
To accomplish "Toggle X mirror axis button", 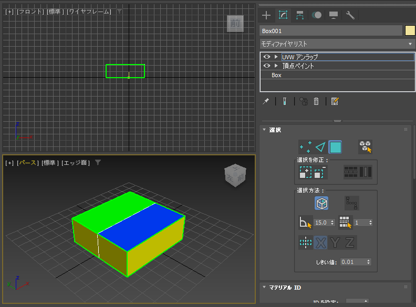I will coord(320,242).
